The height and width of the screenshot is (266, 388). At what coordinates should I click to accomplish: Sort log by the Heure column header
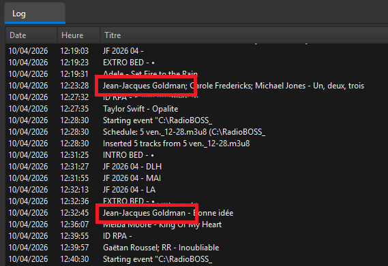point(78,35)
